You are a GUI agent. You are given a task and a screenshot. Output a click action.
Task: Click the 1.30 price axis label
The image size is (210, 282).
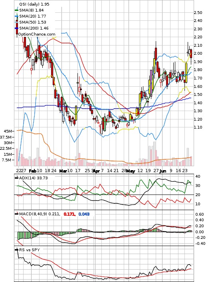pyautogui.click(x=198, y=111)
